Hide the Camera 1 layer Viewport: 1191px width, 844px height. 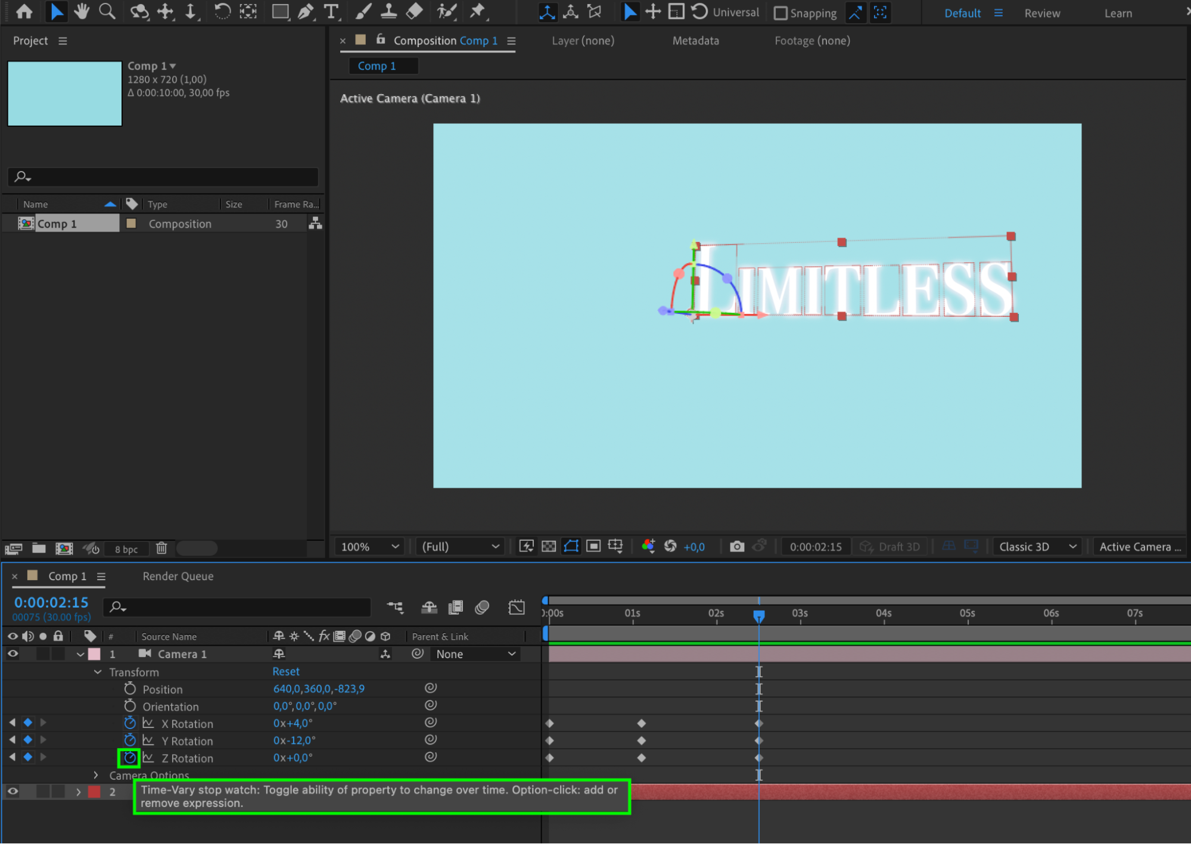pyautogui.click(x=13, y=654)
